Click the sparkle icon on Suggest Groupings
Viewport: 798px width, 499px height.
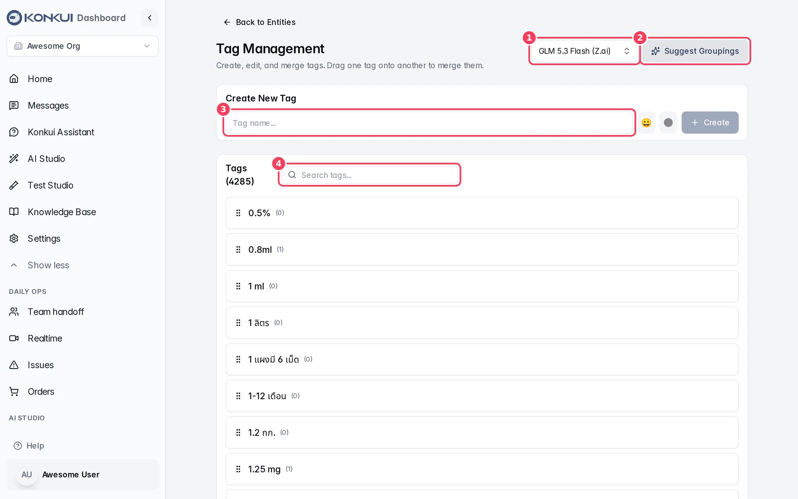655,51
